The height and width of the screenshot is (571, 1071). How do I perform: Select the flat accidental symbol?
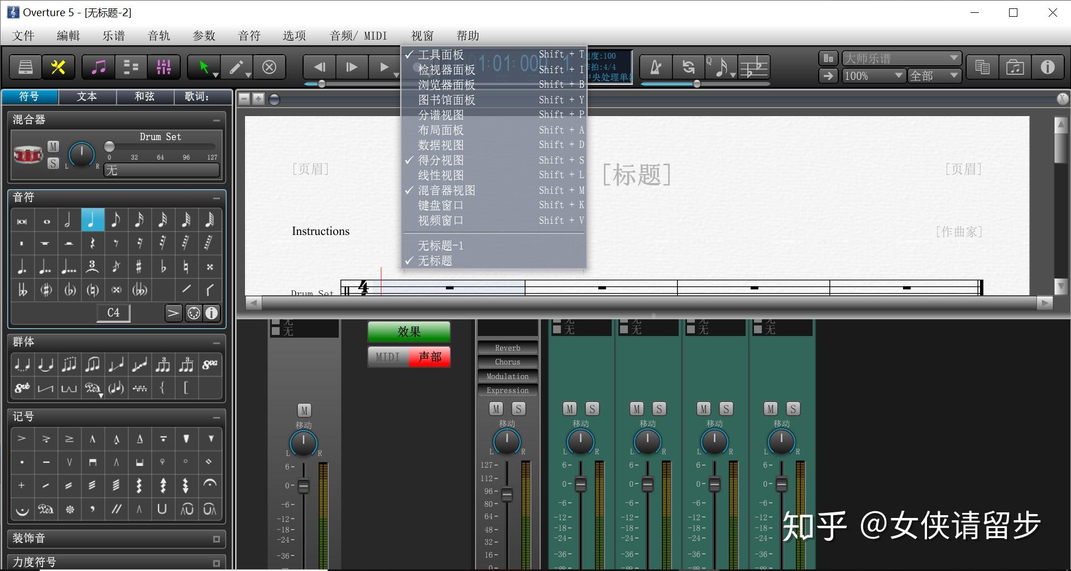(163, 267)
